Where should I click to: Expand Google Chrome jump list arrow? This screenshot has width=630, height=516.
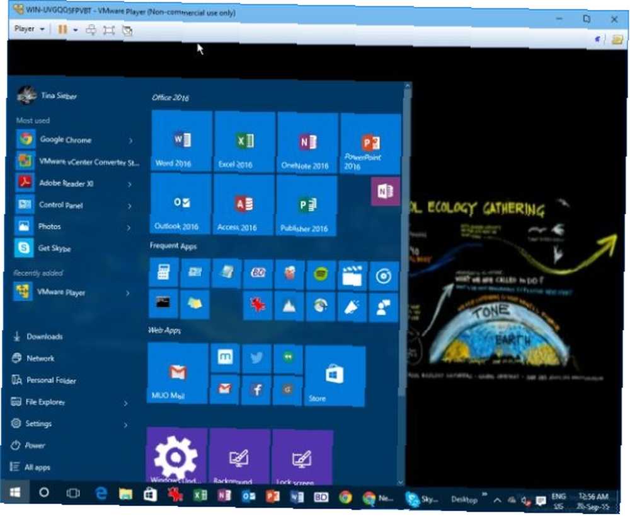131,141
